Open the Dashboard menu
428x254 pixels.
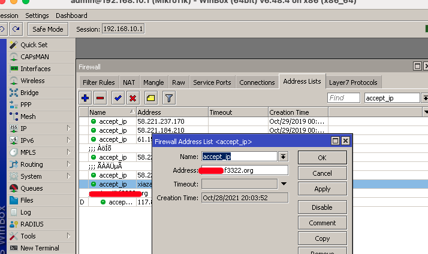click(71, 16)
